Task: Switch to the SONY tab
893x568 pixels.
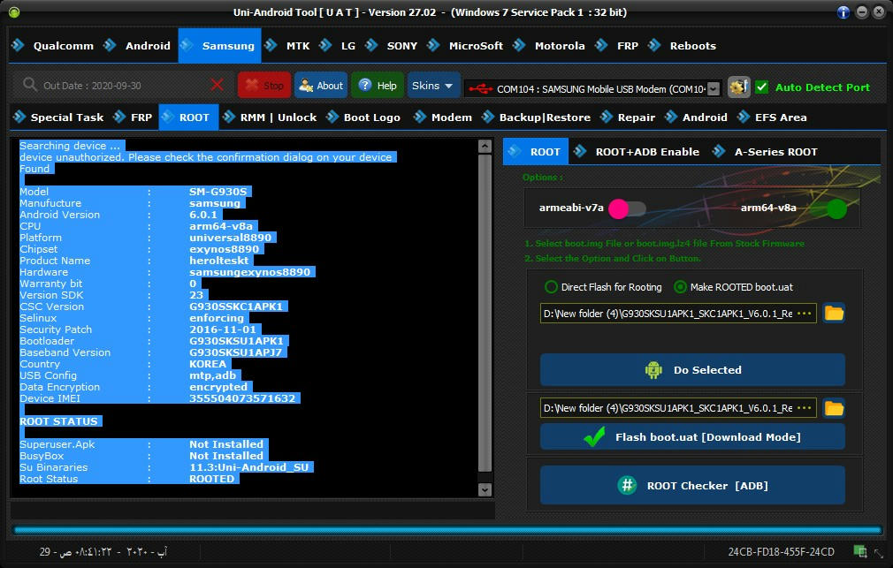Action: coord(392,46)
